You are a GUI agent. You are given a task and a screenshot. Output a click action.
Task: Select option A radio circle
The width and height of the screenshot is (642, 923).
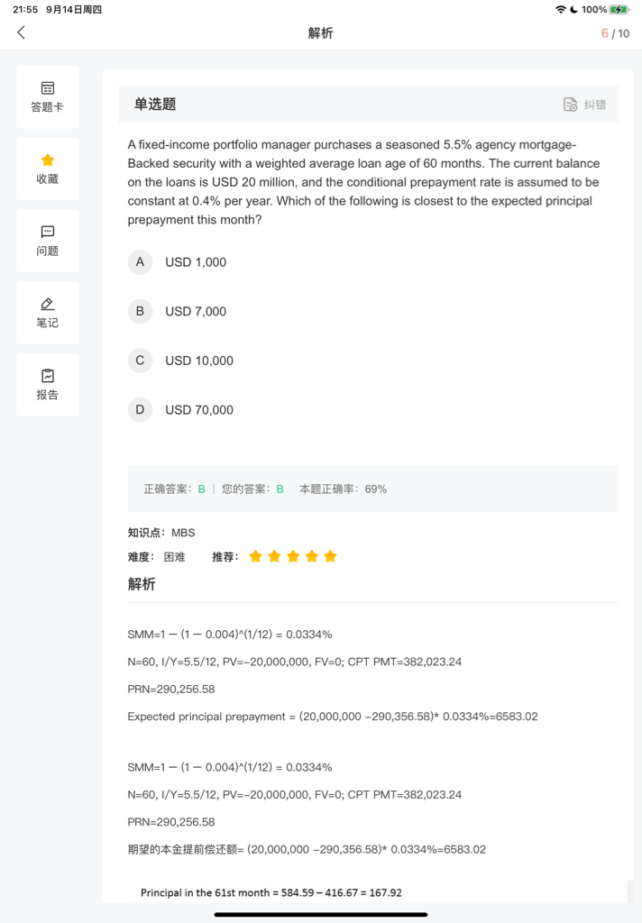click(140, 262)
